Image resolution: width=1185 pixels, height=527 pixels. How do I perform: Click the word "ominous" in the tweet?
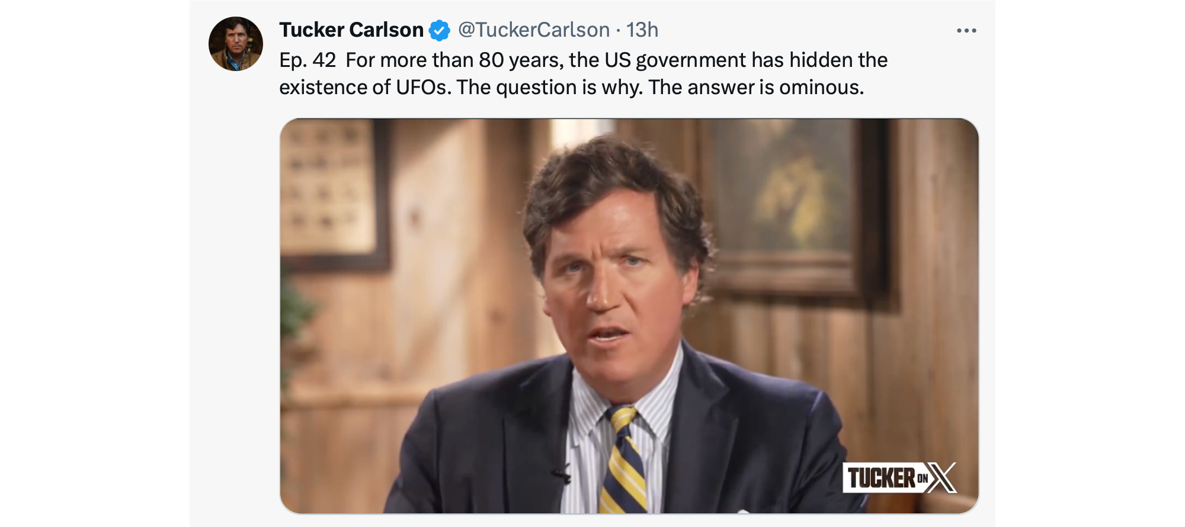(x=821, y=88)
